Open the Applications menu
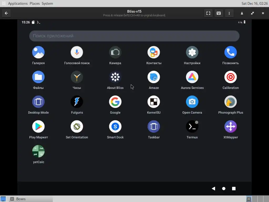Viewport: 269px width, 202px height. pyautogui.click(x=18, y=3)
